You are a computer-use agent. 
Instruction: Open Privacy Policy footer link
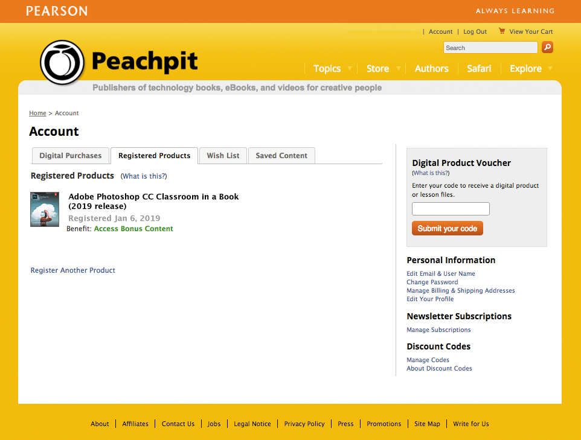pos(304,424)
